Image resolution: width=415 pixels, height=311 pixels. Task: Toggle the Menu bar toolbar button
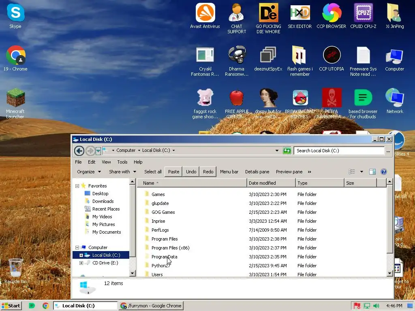click(229, 172)
